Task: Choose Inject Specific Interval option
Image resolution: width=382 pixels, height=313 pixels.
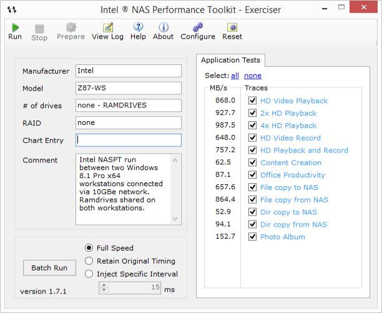Action: pyautogui.click(x=89, y=274)
